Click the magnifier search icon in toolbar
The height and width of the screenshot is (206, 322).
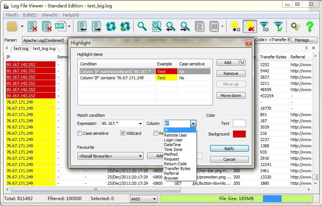click(142, 26)
